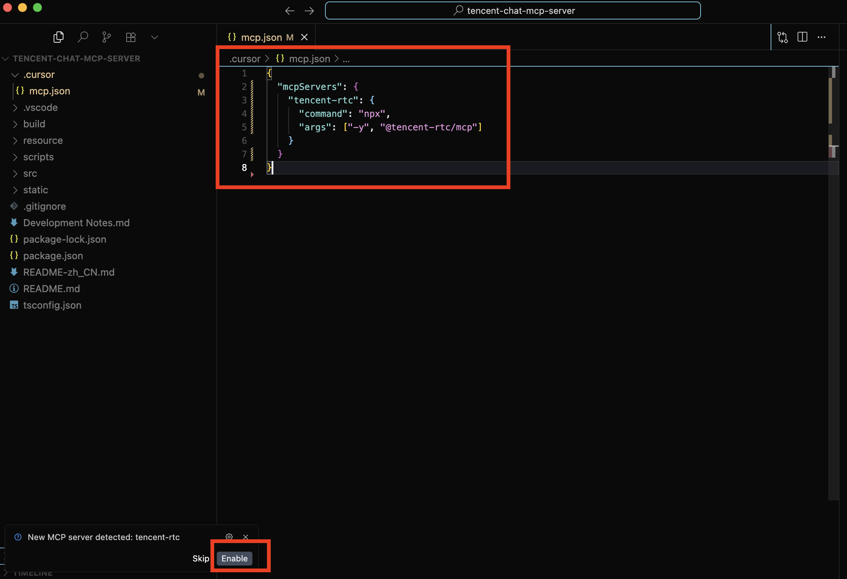The height and width of the screenshot is (579, 847).
Task: Click the tencent-chat-mcp-server search box
Action: click(513, 10)
